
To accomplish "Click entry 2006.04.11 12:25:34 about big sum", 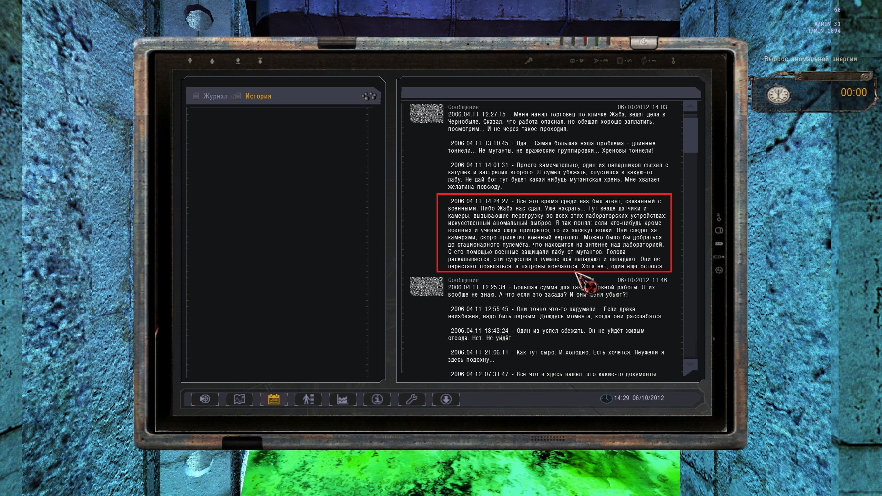I will 552,291.
